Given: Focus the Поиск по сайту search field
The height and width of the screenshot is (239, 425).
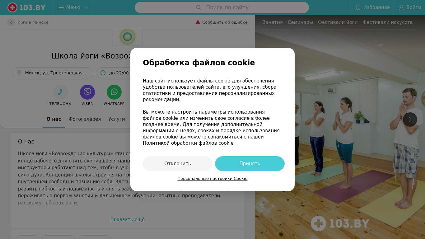Looking at the screenshot, I should click(x=222, y=7).
